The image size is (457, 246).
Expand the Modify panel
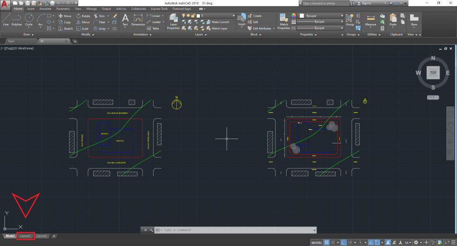[88, 35]
